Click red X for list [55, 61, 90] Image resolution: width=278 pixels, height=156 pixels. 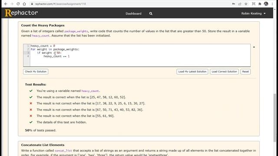pos(31,116)
